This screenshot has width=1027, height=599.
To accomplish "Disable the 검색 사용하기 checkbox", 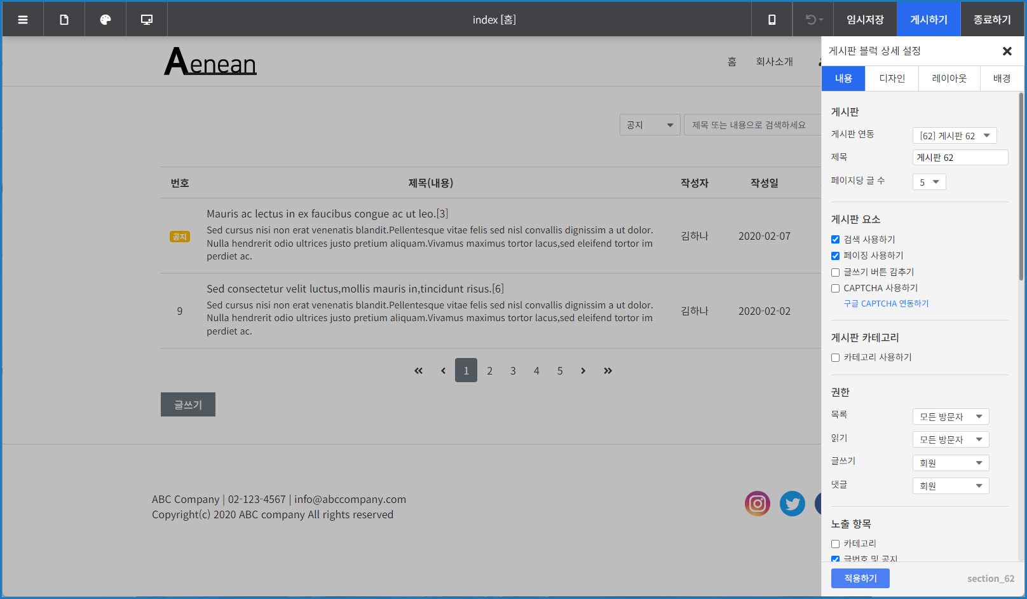I will pyautogui.click(x=836, y=240).
